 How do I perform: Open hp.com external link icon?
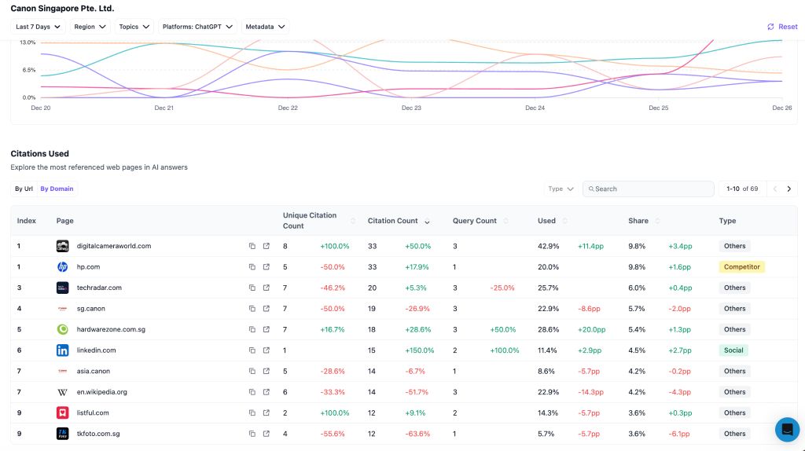(266, 267)
